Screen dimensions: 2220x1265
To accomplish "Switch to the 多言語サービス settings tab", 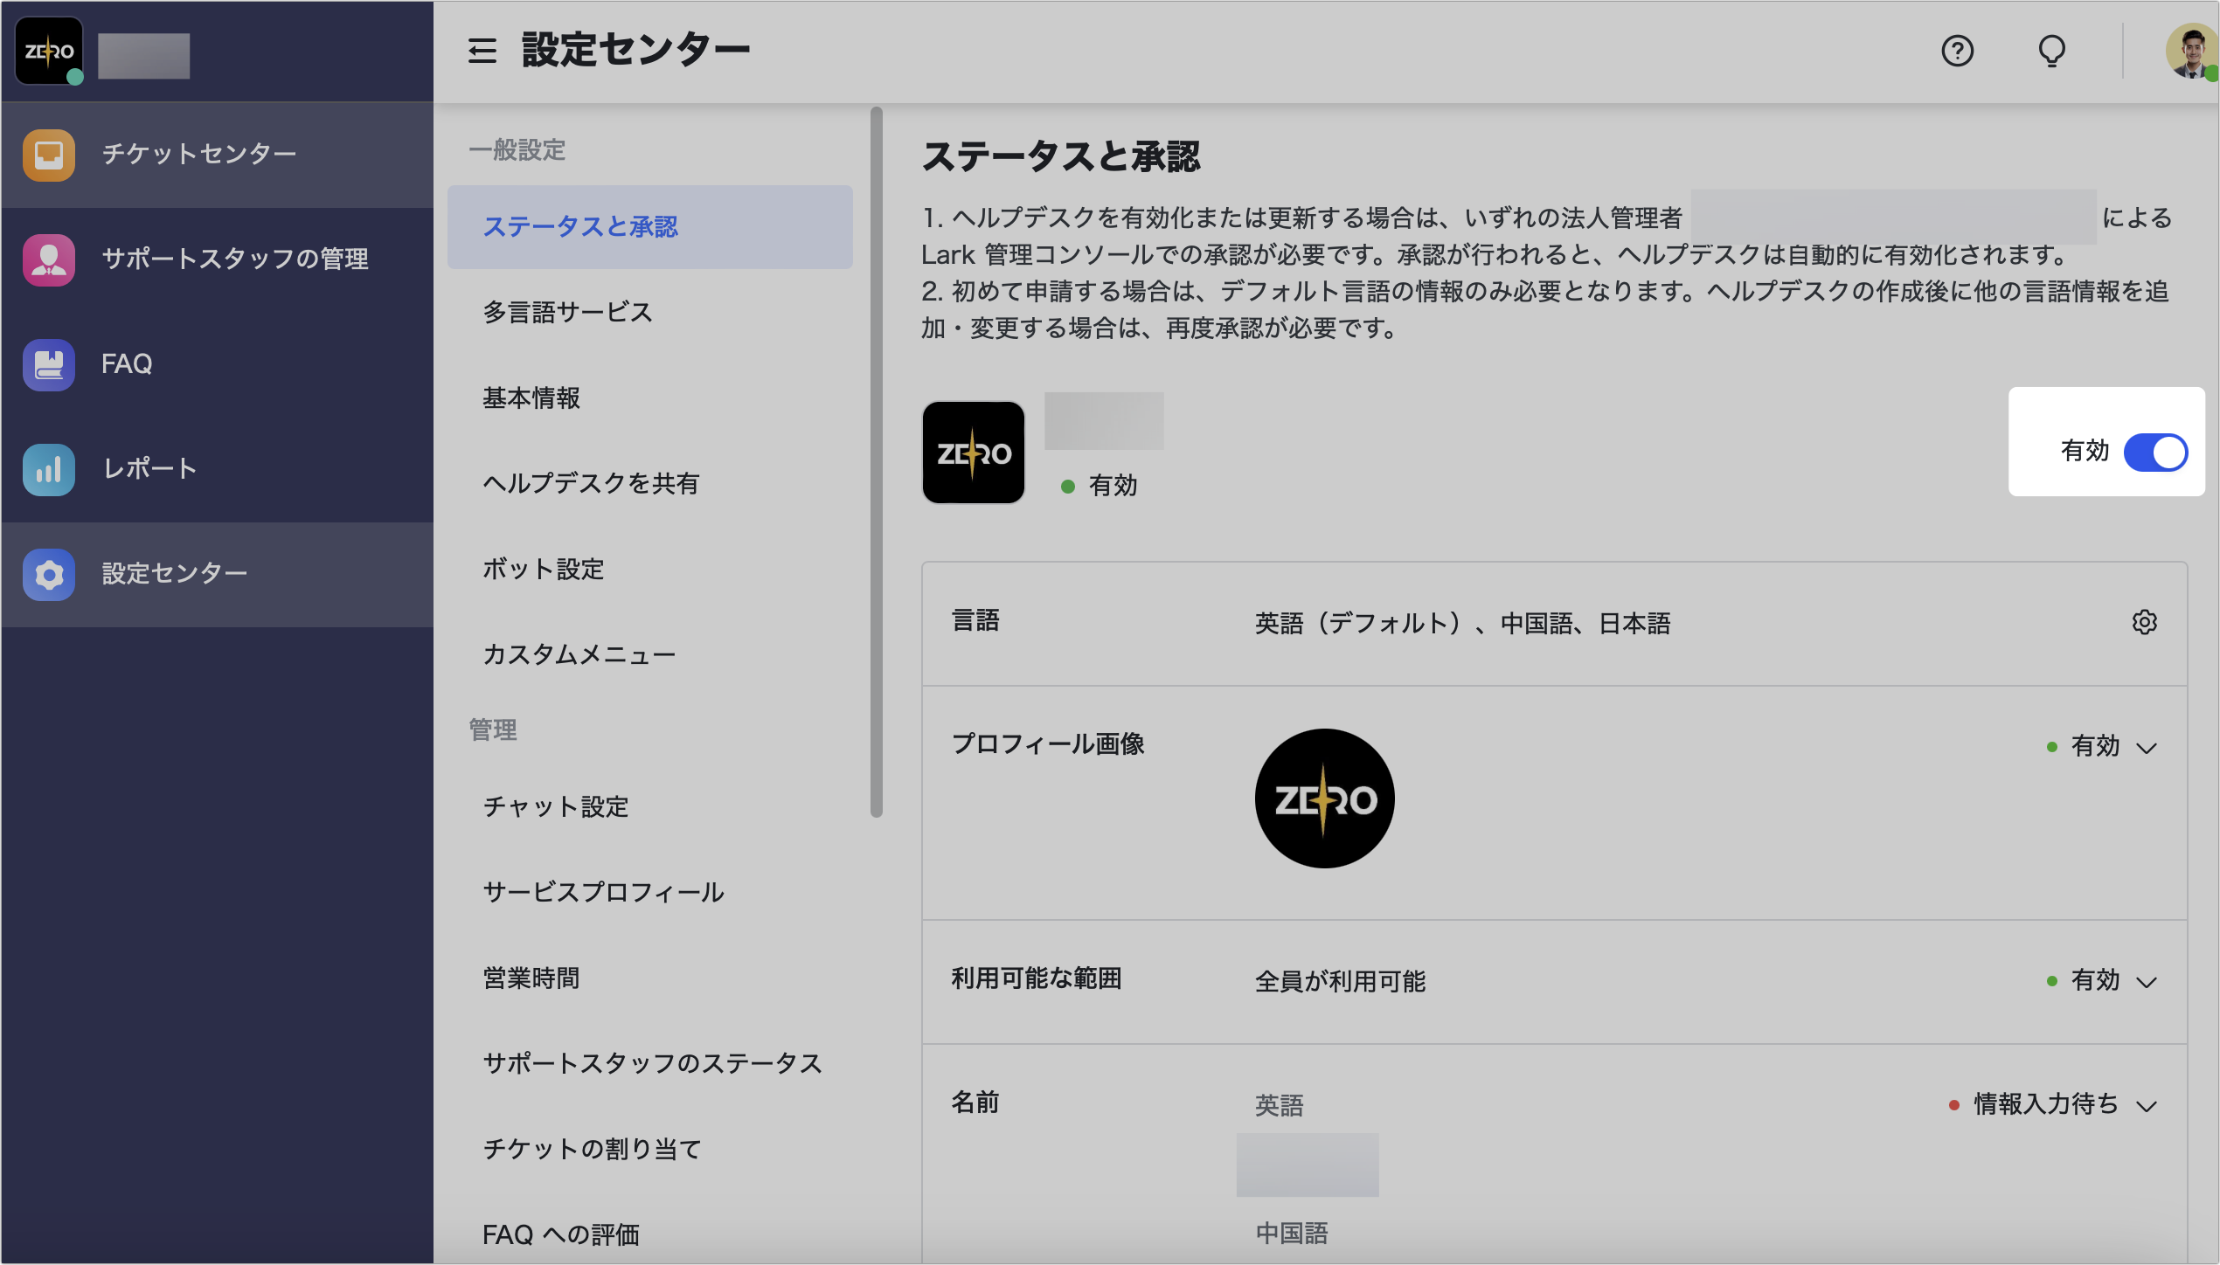I will tap(566, 312).
